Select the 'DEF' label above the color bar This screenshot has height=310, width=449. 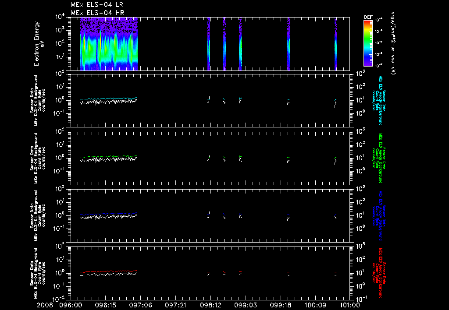click(368, 17)
